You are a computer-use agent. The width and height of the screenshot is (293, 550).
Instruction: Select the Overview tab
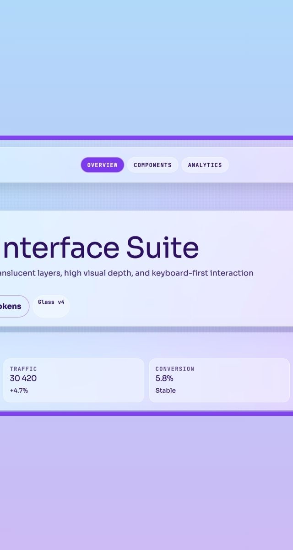[x=103, y=165]
